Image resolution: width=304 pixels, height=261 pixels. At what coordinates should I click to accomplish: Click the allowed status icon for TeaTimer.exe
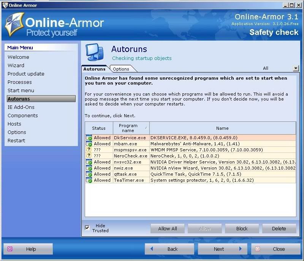click(89, 180)
